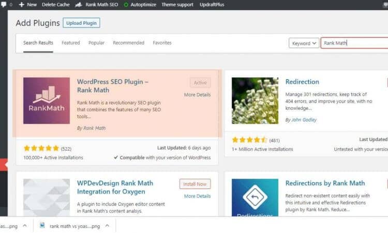This screenshot has height=233, width=388.
Task: Click the 100,000+ Active Installations text
Action: pos(53,157)
